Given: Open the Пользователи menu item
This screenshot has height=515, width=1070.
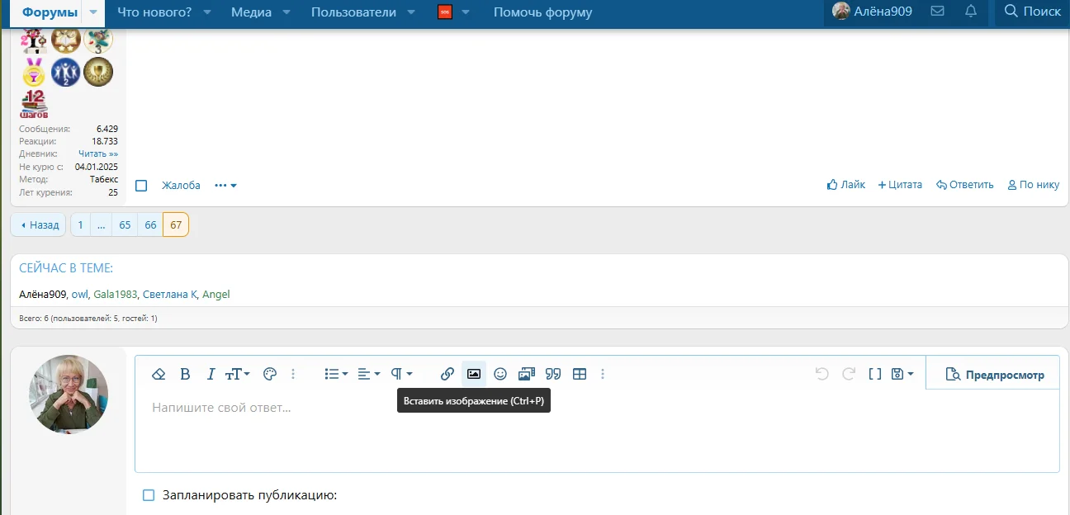Looking at the screenshot, I should click(x=353, y=12).
